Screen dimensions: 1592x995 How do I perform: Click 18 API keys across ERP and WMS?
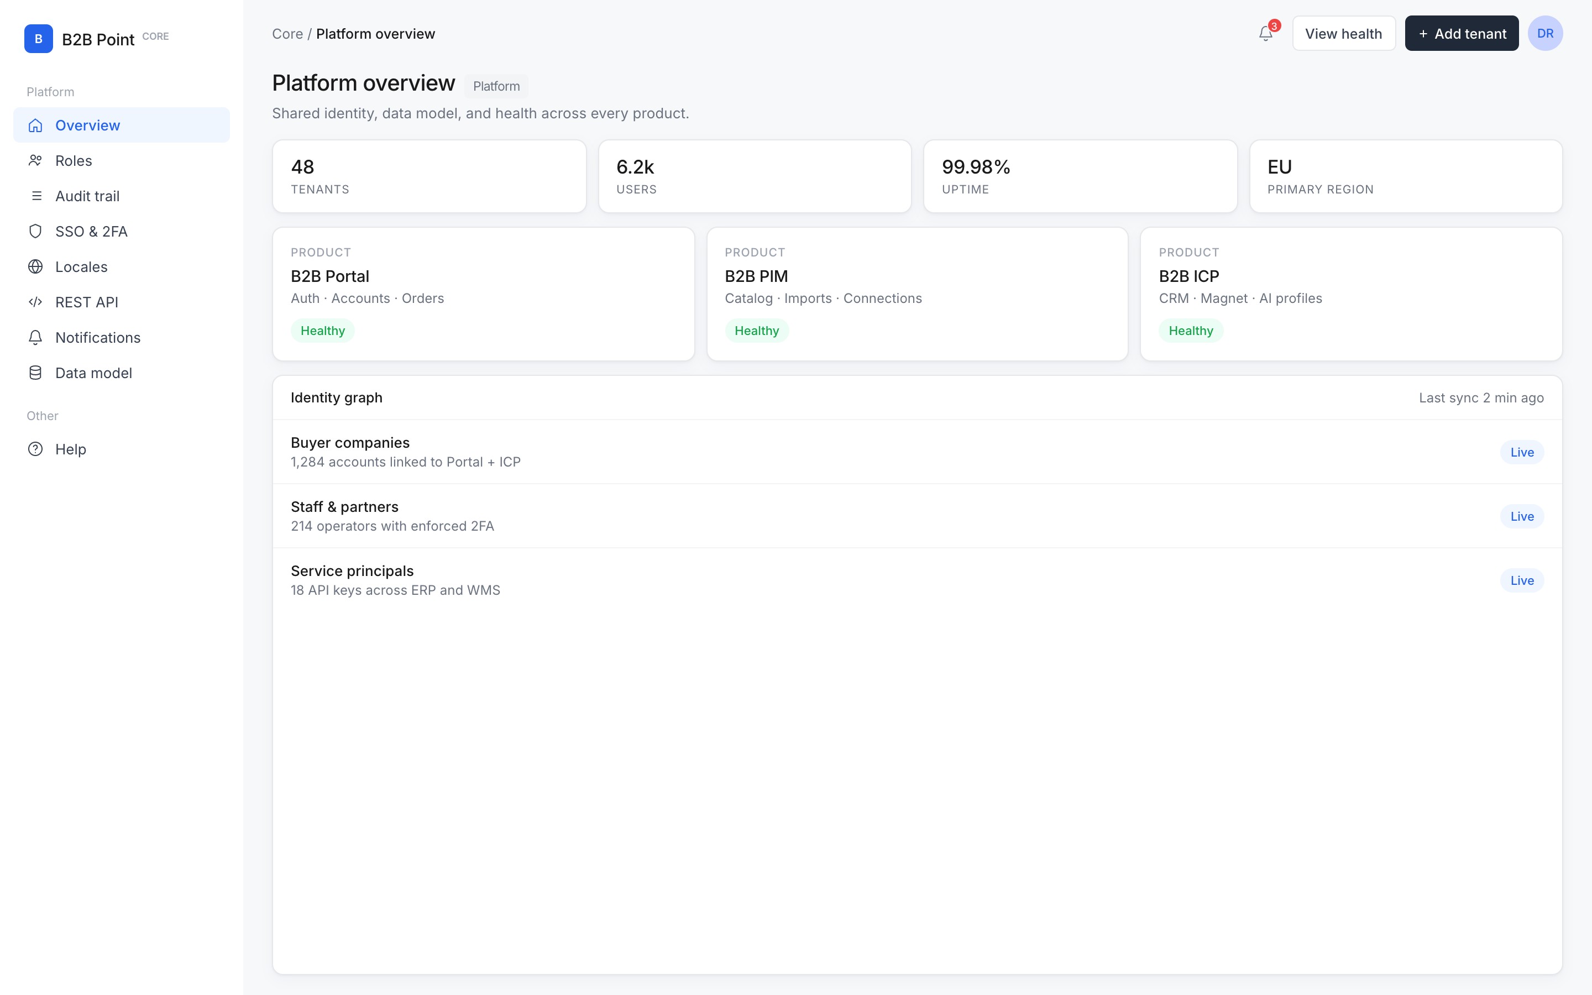click(x=395, y=590)
